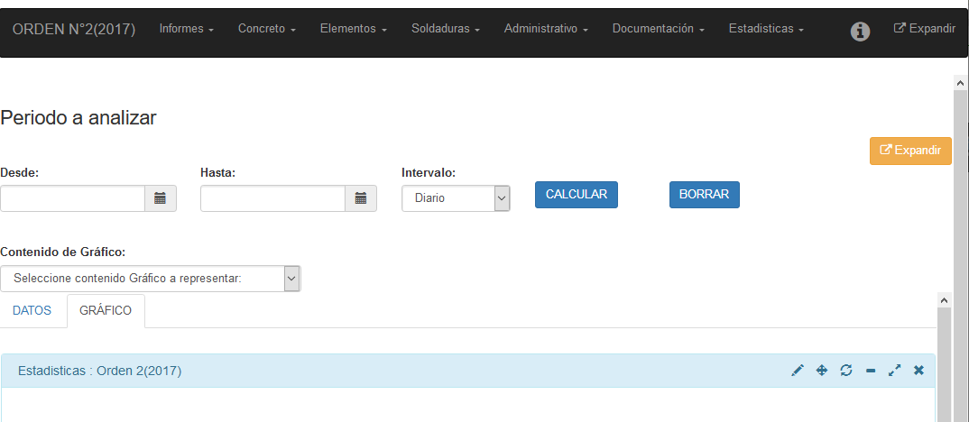Minimize the Estadisticas panel with minus icon
Screen dimensions: 969x422
[x=871, y=371]
